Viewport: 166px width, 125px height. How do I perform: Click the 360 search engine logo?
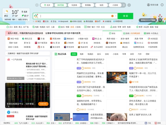[x=36, y=16]
